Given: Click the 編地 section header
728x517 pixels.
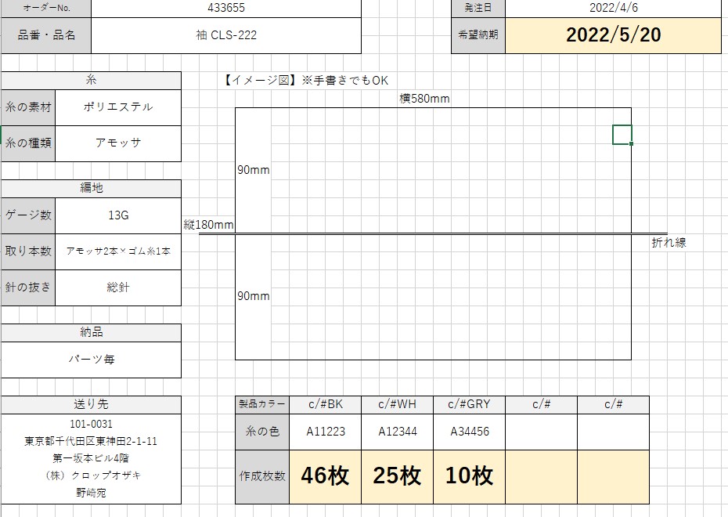Looking at the screenshot, I should coord(91,189).
